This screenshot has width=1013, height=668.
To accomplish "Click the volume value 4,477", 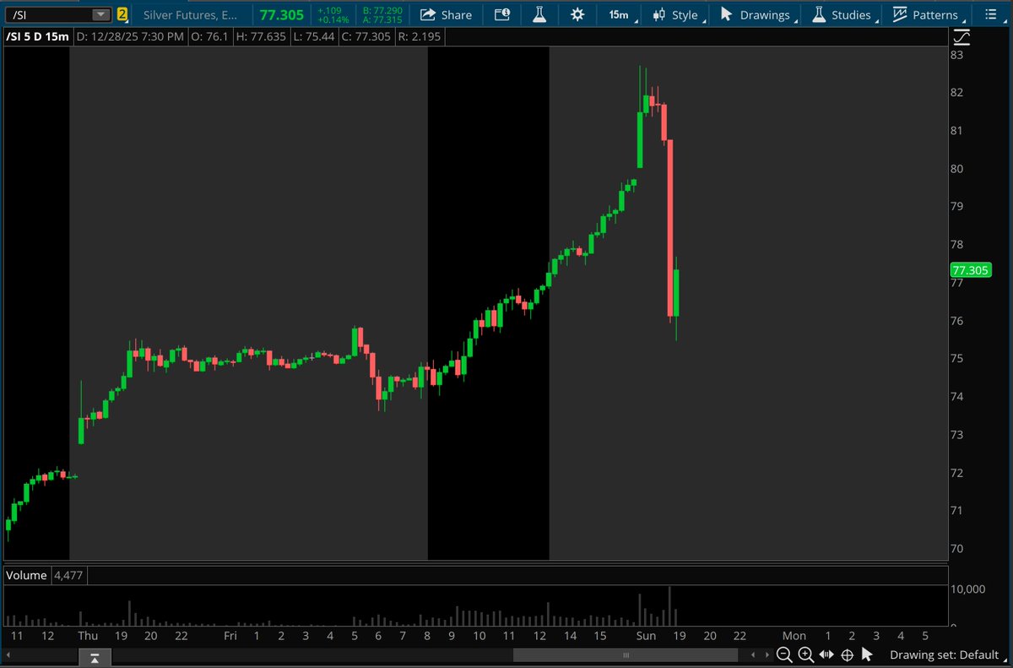I will [x=68, y=575].
